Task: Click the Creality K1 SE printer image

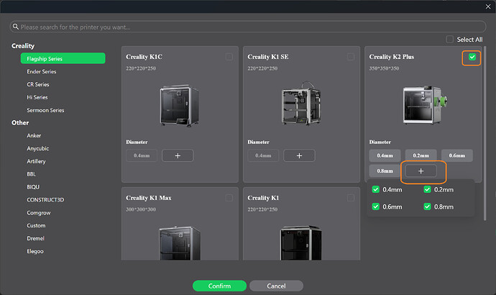Action: (301, 104)
